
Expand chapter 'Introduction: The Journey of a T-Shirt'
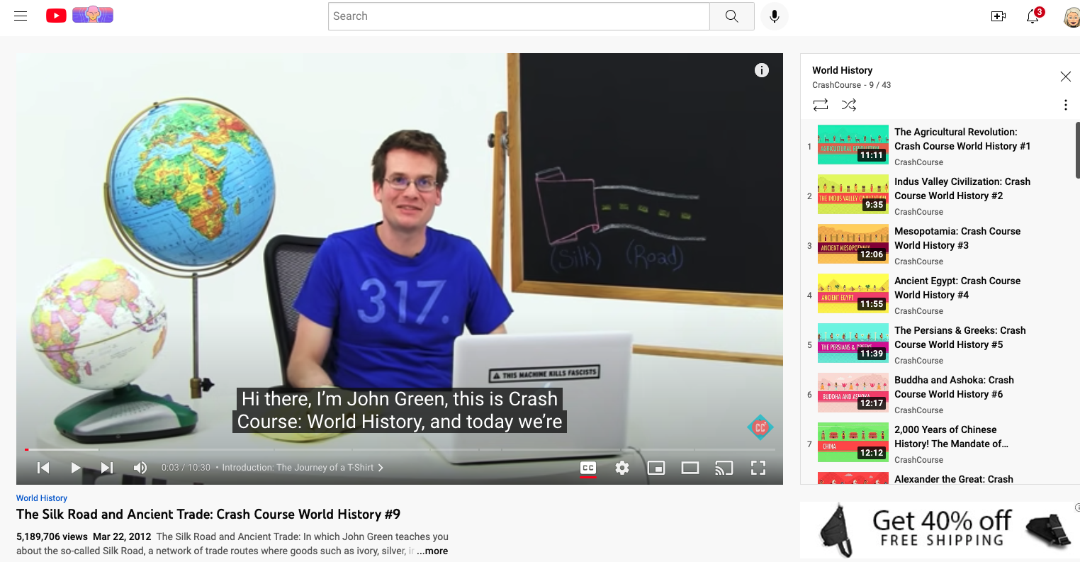(301, 468)
